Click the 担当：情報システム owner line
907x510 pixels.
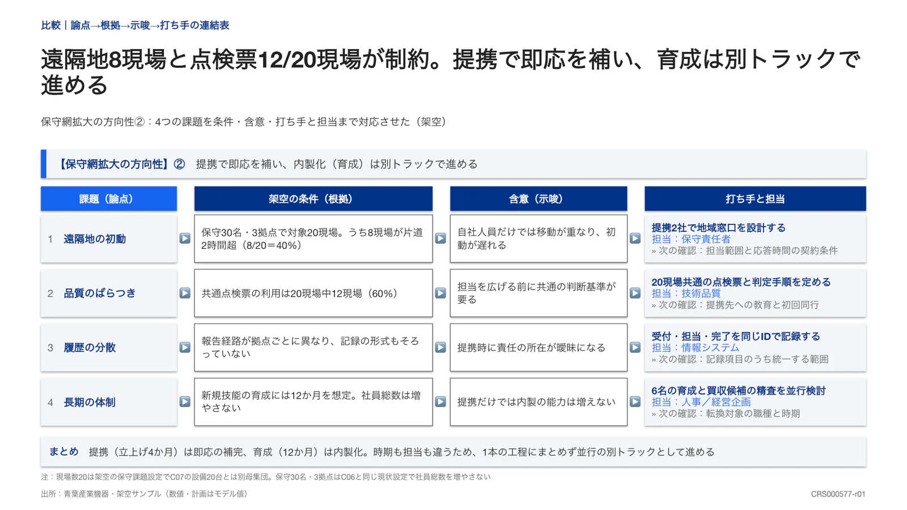(x=696, y=348)
